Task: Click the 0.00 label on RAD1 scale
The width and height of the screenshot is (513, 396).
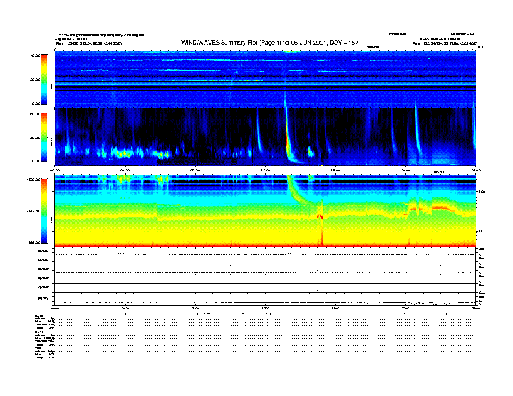Action: click(x=36, y=161)
